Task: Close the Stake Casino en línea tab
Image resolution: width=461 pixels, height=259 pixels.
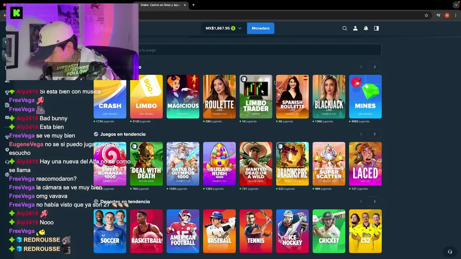Action: [x=185, y=5]
